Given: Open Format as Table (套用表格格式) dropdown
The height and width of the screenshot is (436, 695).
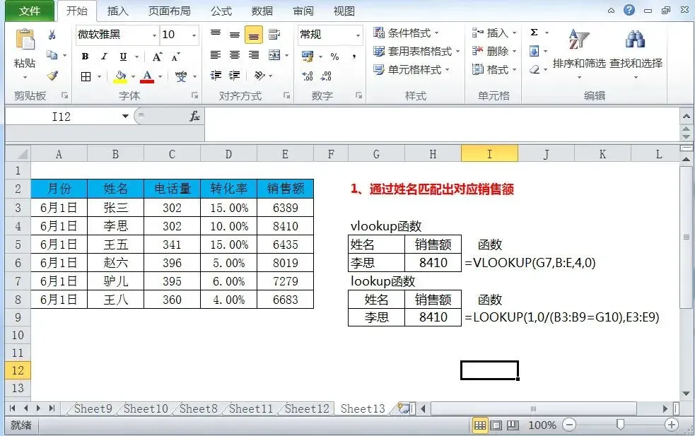Looking at the screenshot, I should [x=416, y=52].
